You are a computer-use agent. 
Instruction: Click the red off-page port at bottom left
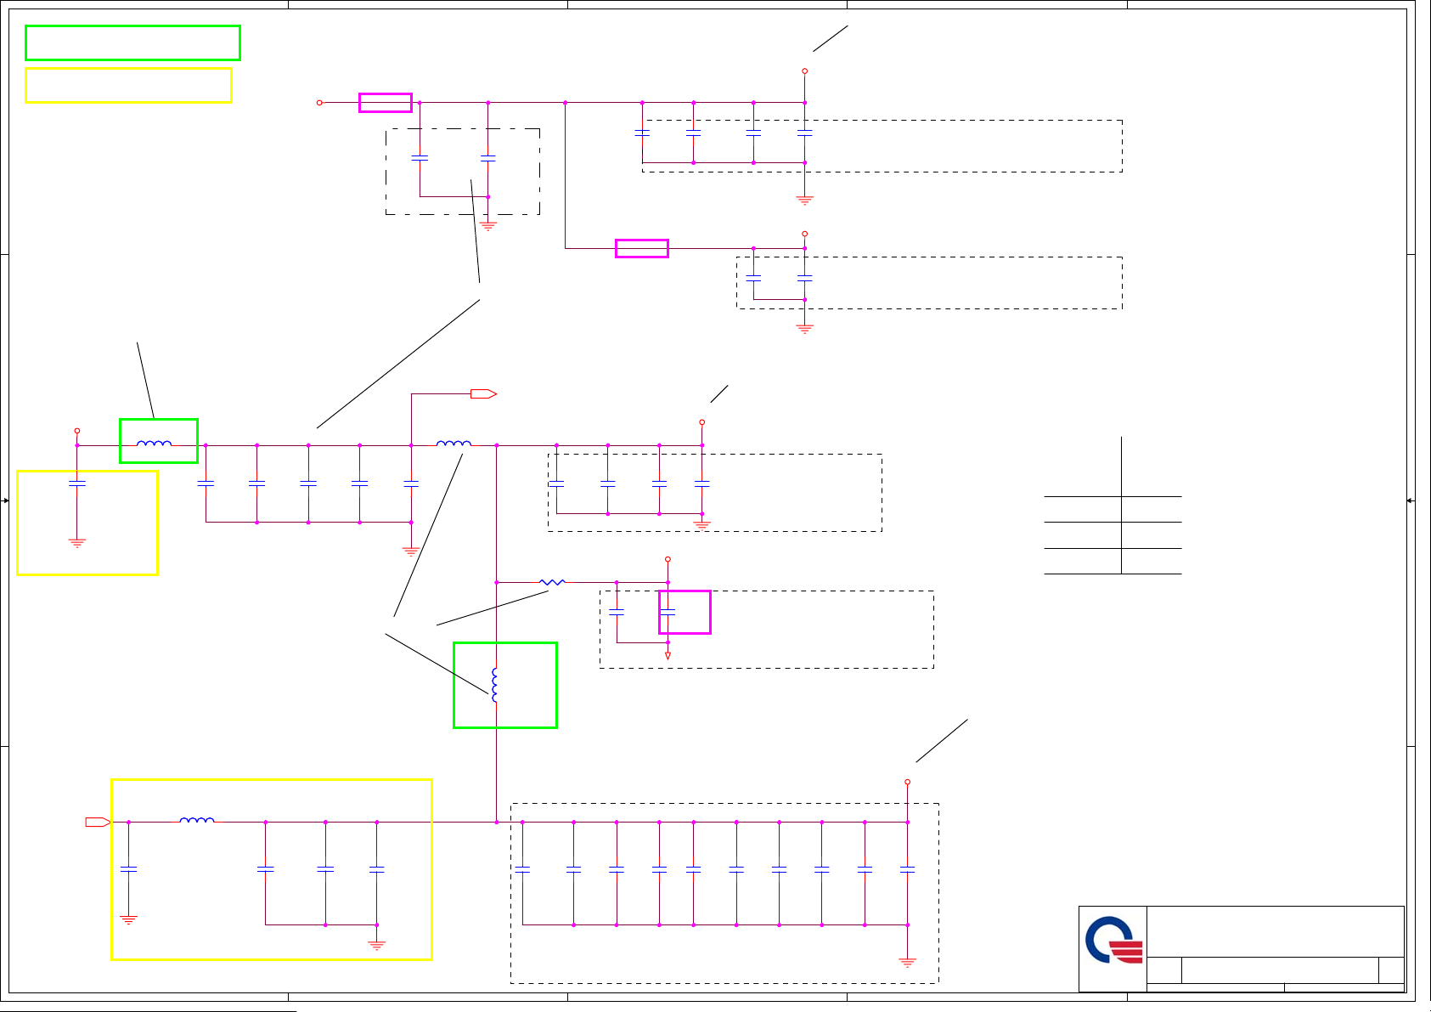(x=98, y=822)
